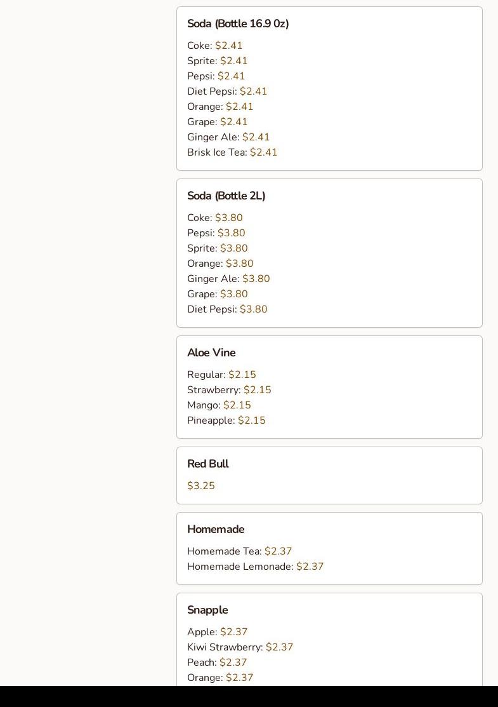
Task: Click the Ginger Ale $2.41 line
Action: click(228, 137)
